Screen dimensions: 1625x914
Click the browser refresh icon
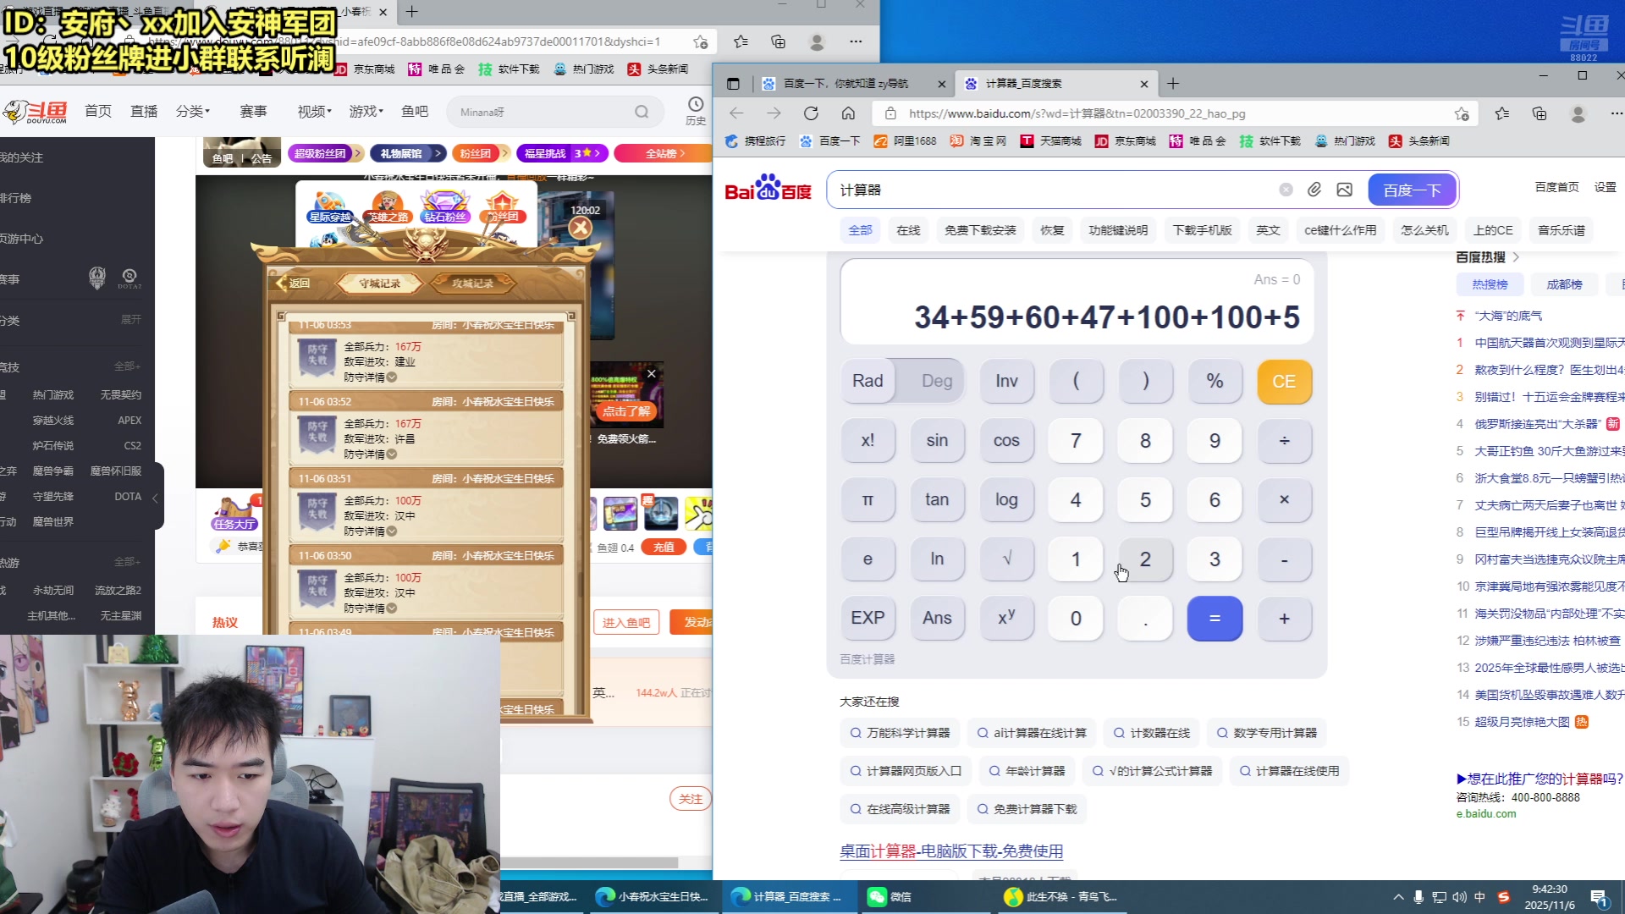811,113
